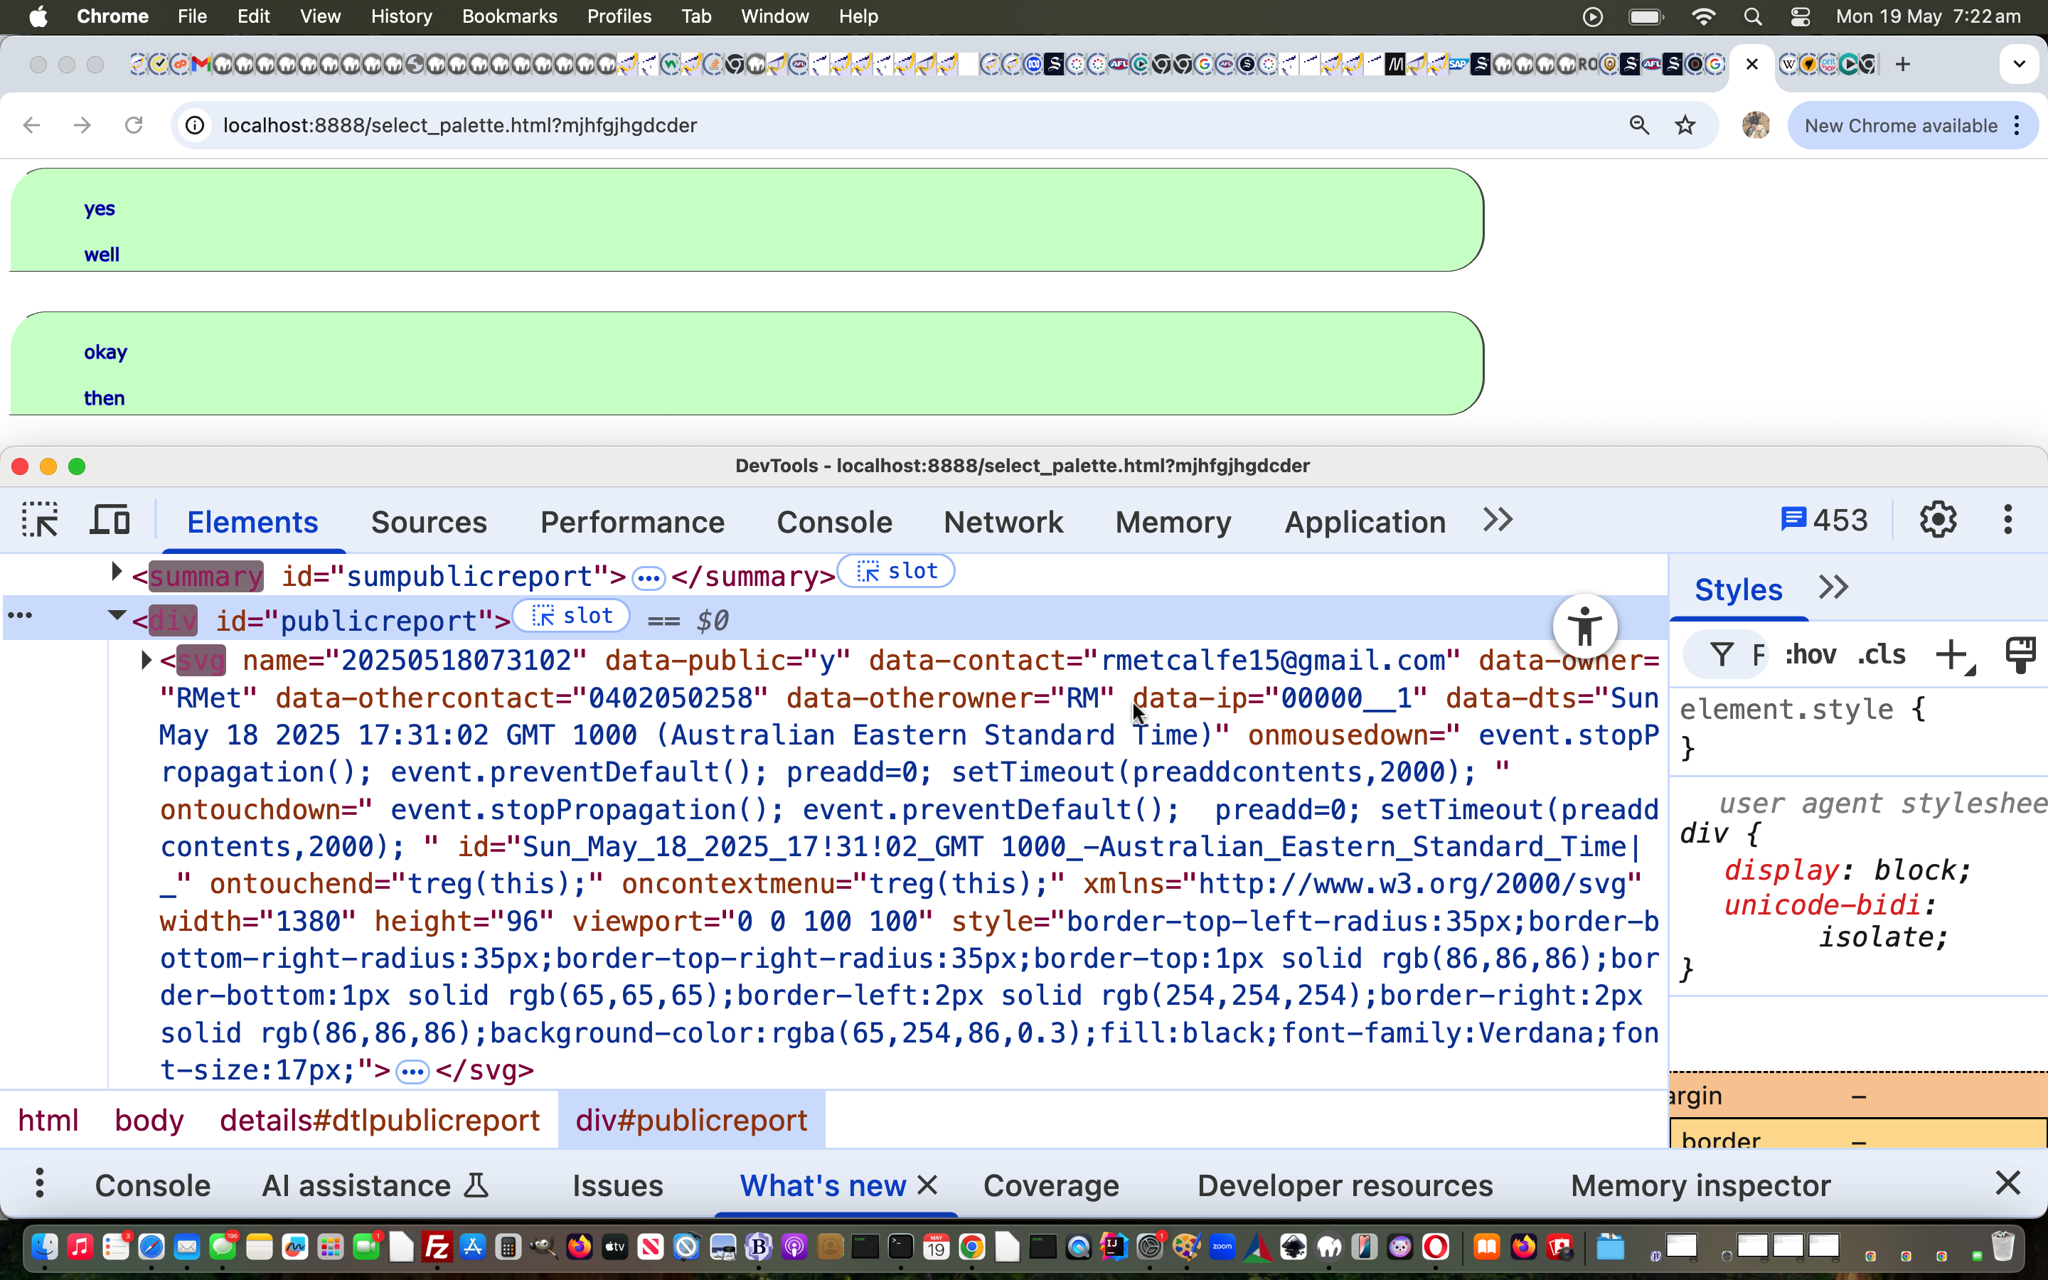Show more DevTools tabs with the chevrons

1497,520
